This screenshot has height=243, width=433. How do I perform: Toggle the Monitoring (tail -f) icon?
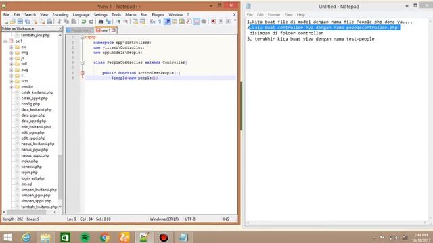coord(204,22)
